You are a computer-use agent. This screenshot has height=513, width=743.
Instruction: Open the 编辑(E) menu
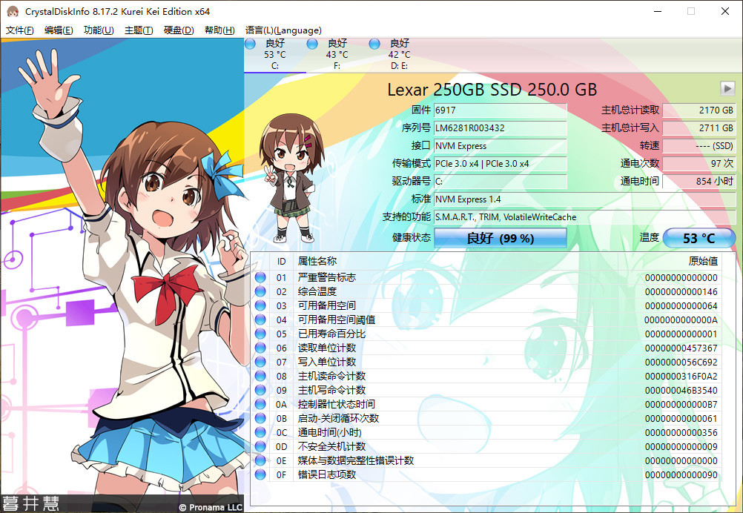tap(60, 30)
